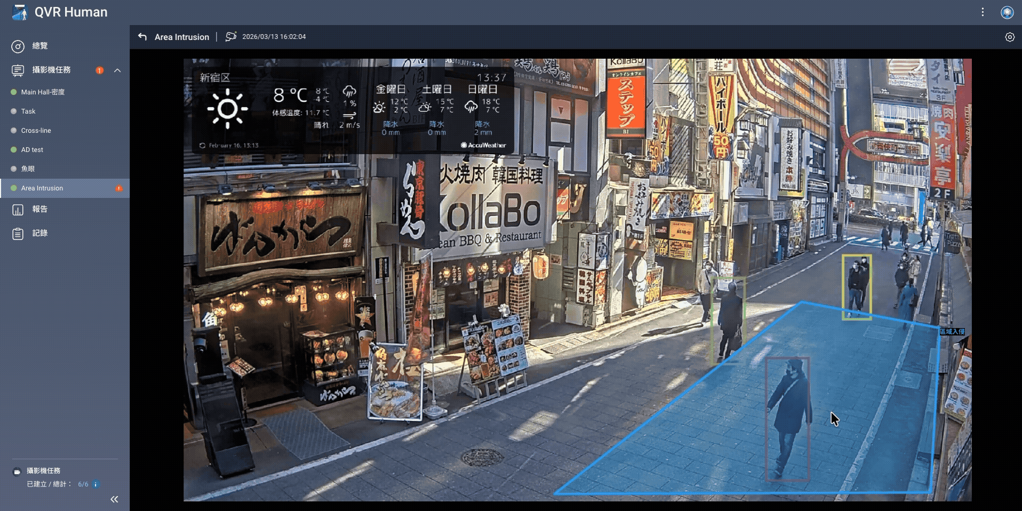Open the 報告 reports page
1022x511 pixels.
click(x=39, y=209)
